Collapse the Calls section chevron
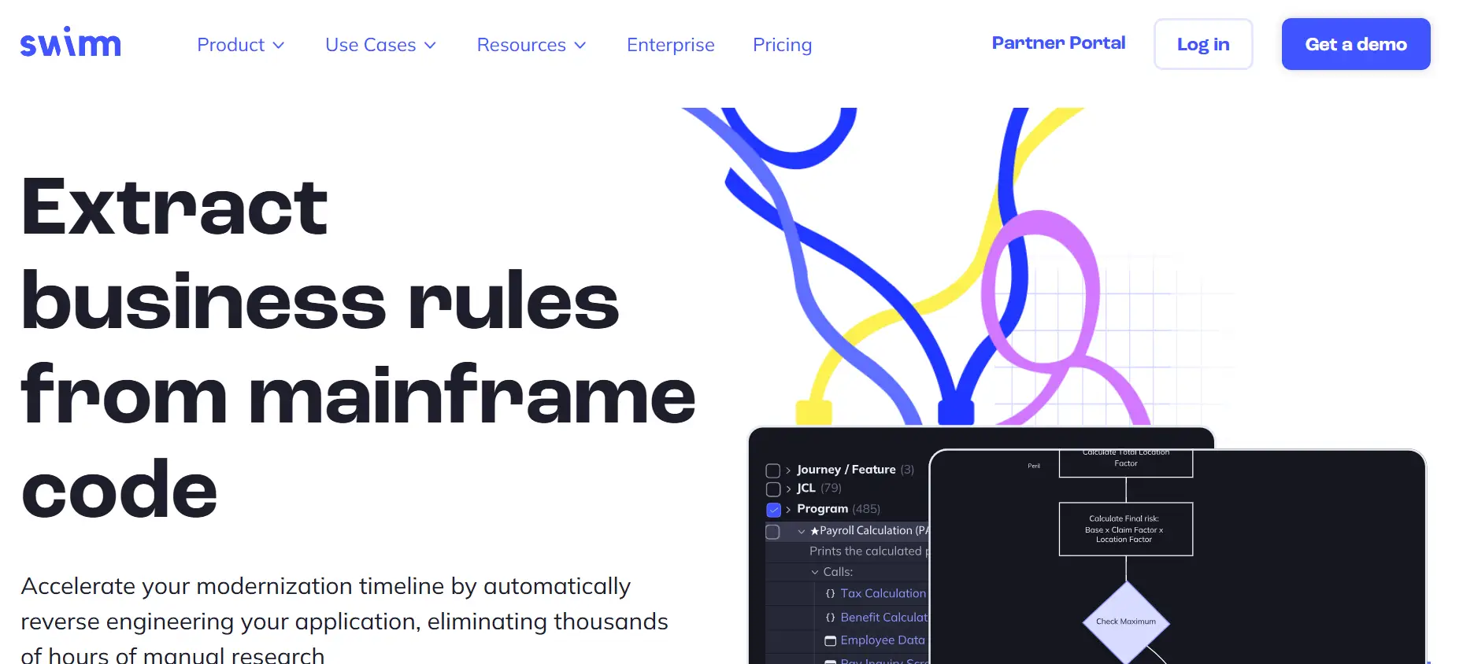The height and width of the screenshot is (664, 1463). [815, 573]
